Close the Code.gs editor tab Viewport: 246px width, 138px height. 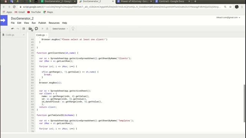coord(47,35)
